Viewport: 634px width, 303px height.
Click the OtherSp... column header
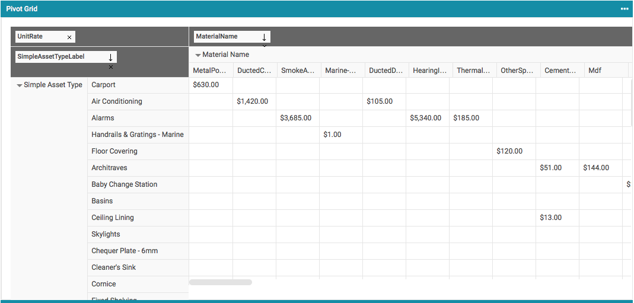point(518,71)
